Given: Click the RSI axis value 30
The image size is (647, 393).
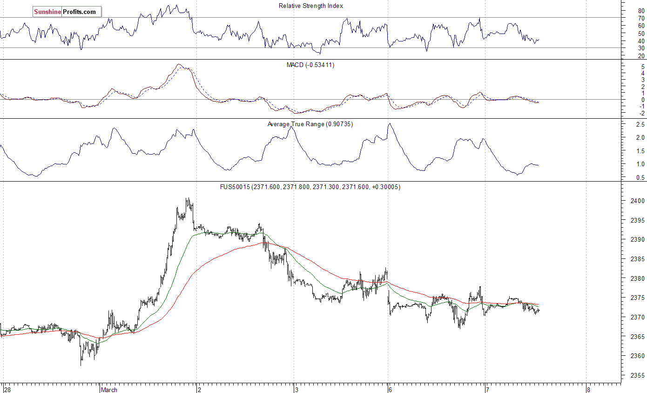Looking at the screenshot, I should pos(641,48).
